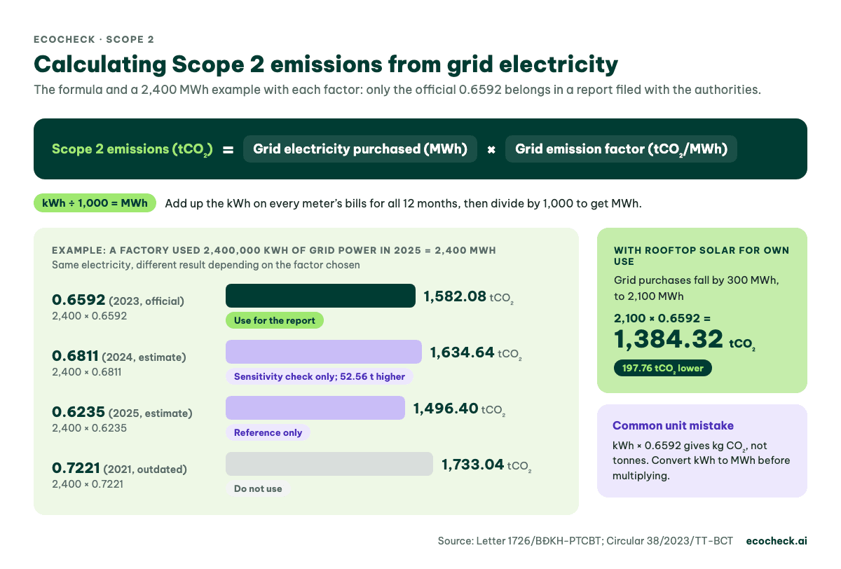The width and height of the screenshot is (841, 569).
Task: Click the 'kWh × 0.6592 gives kg CO2' explanation
Action: pos(702,460)
